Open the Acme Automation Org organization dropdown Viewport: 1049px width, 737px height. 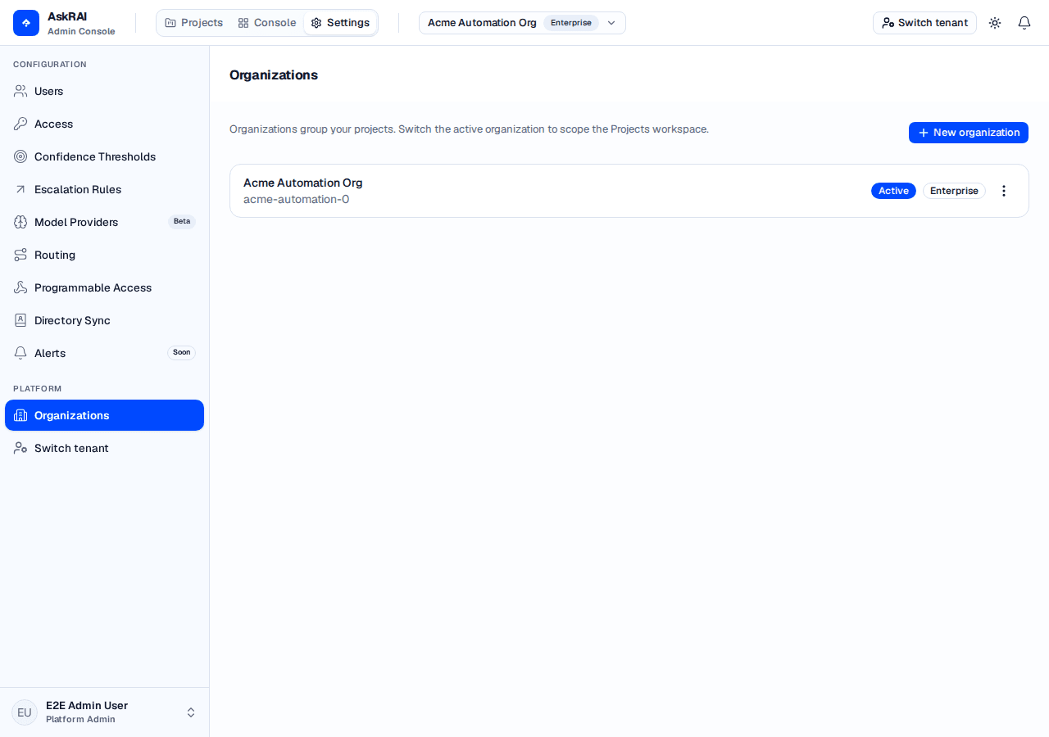tap(522, 23)
